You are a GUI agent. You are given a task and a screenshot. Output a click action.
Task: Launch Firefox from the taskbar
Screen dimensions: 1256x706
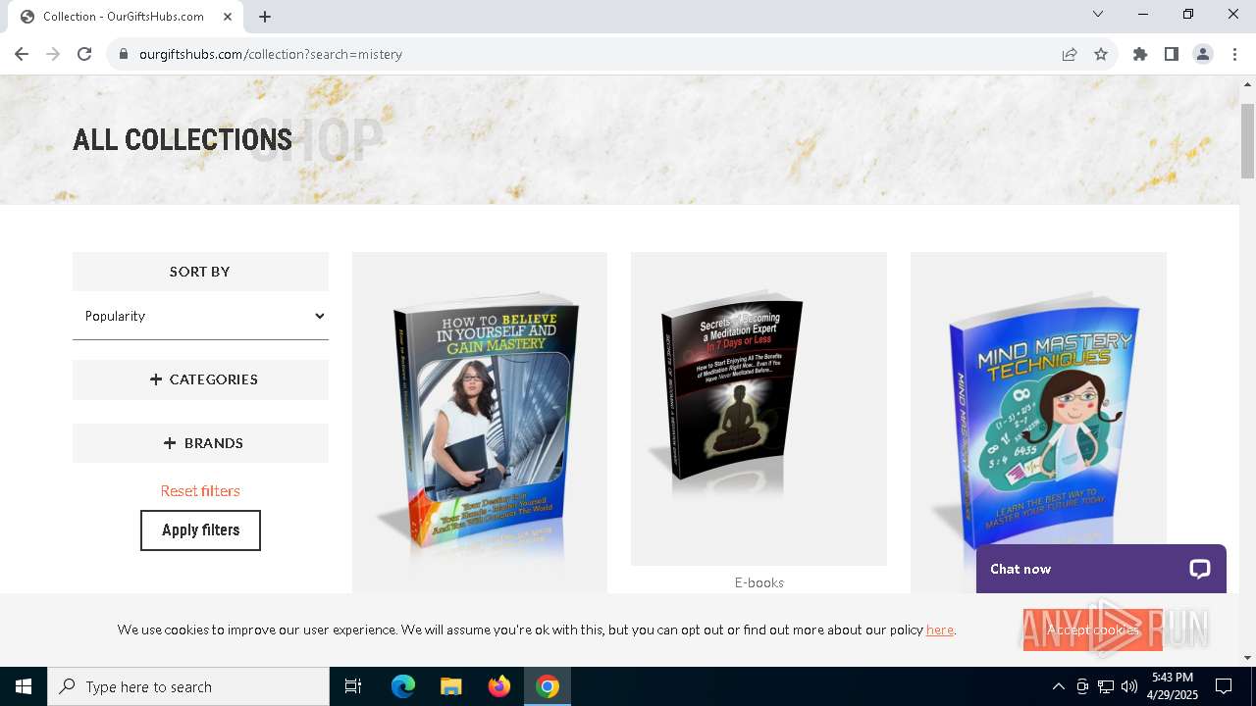(499, 686)
